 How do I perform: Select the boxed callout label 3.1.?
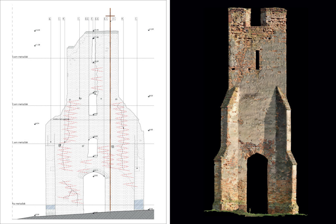106,19
